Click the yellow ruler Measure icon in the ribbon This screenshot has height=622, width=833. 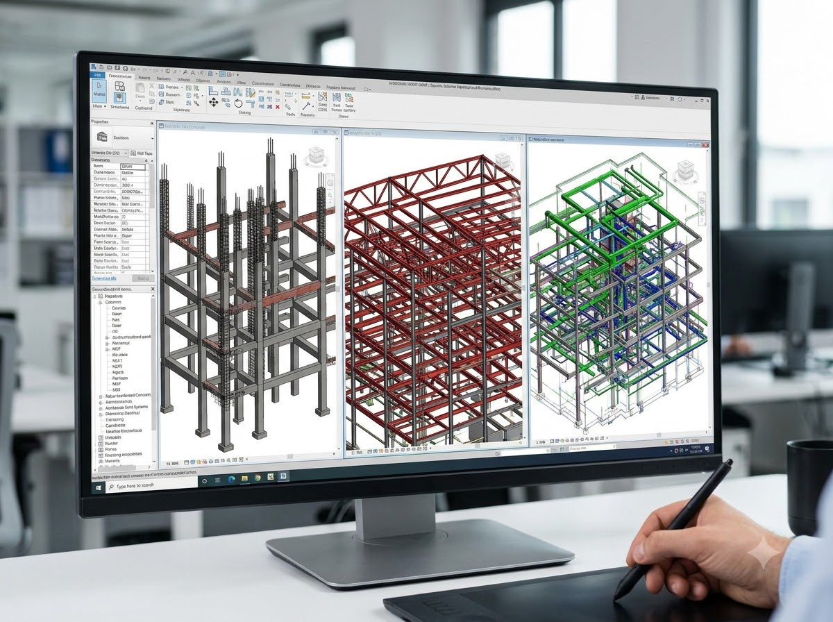[306, 96]
